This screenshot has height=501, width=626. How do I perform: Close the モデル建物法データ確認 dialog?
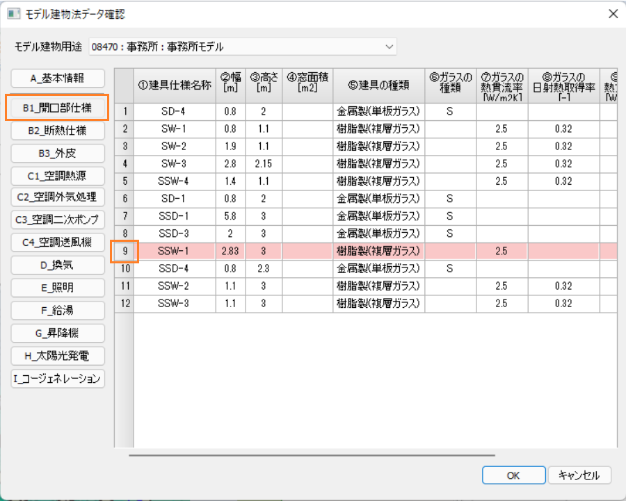click(613, 14)
